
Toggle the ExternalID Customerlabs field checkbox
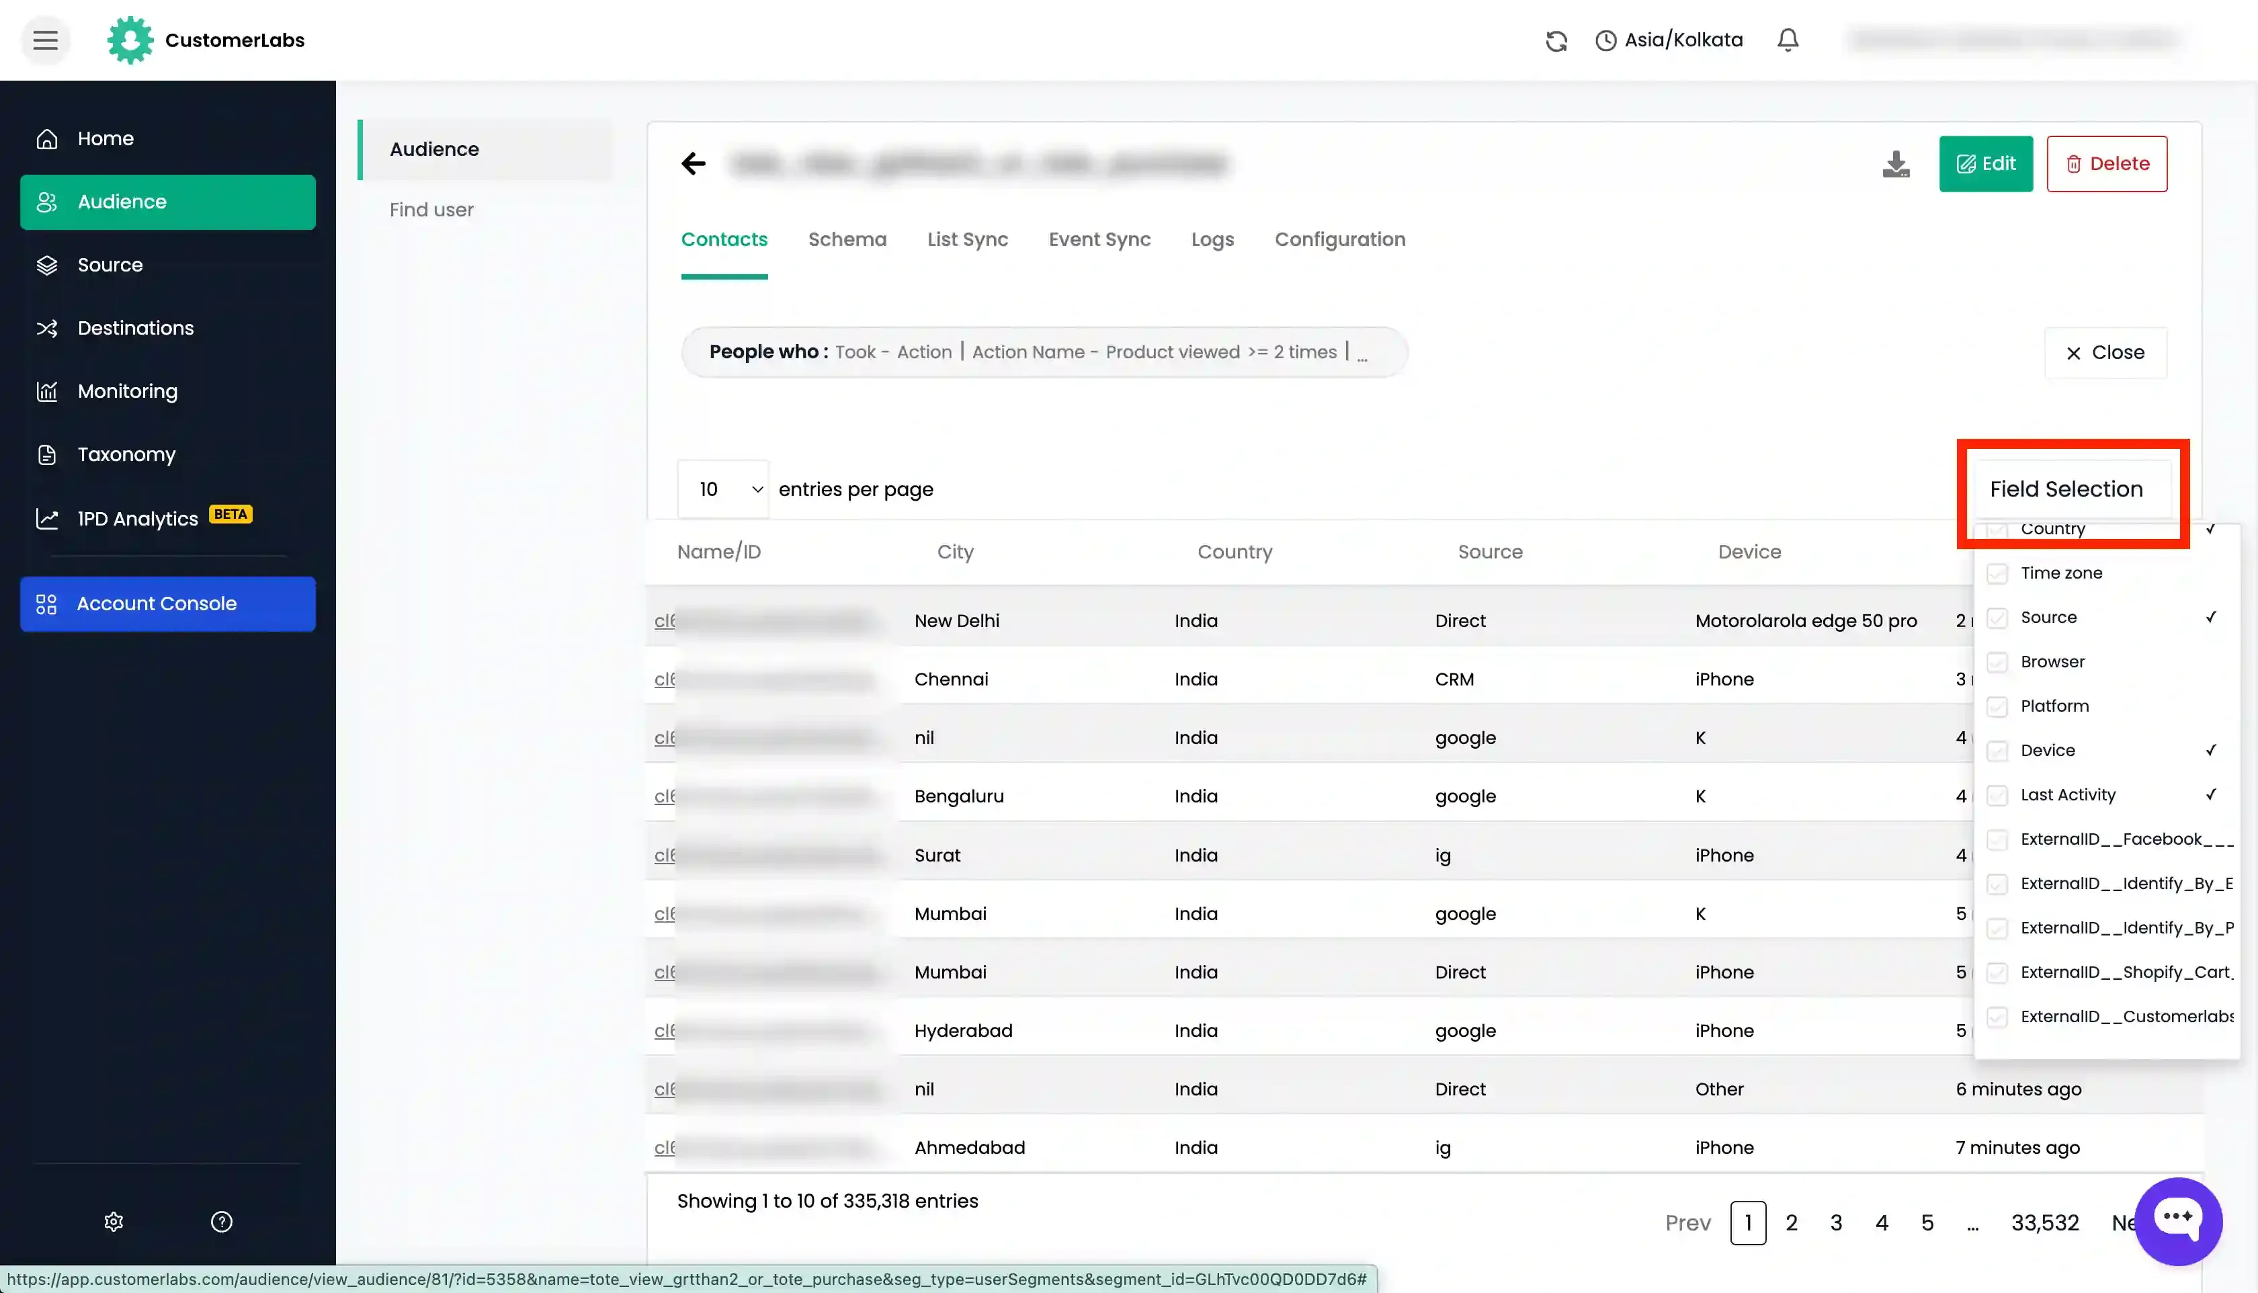point(1997,1017)
